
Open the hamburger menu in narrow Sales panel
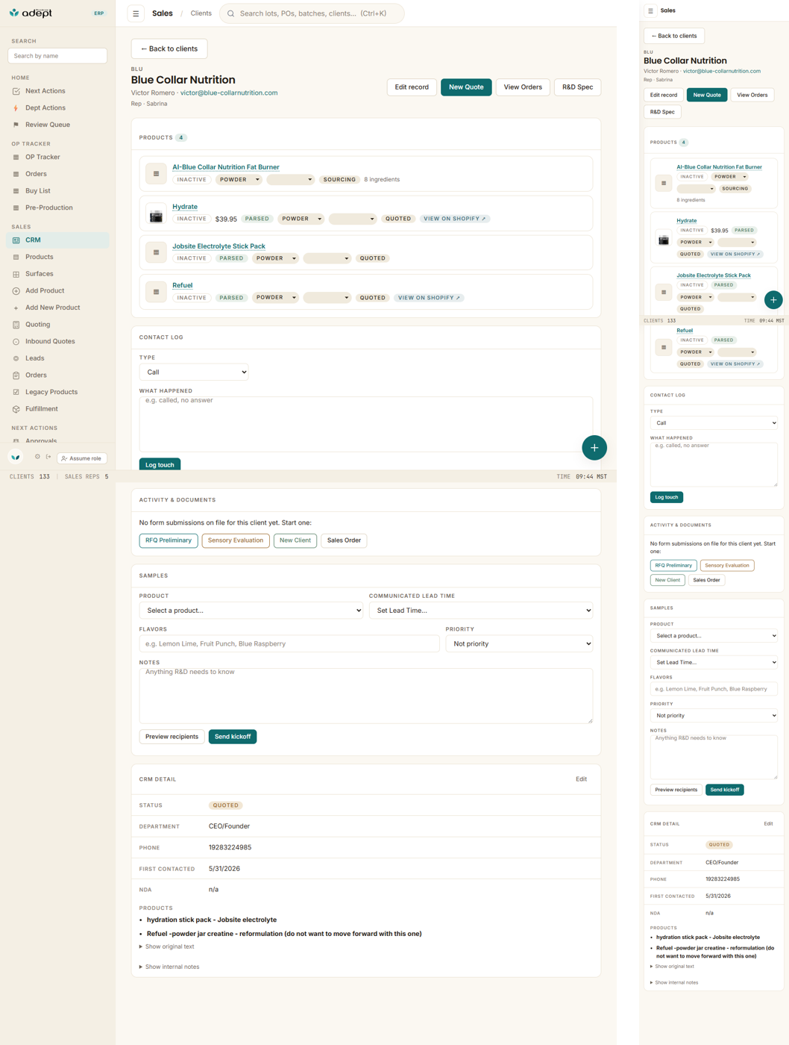coord(650,11)
